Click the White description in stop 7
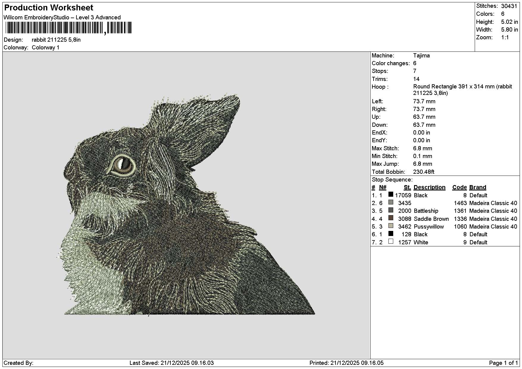 coord(421,243)
